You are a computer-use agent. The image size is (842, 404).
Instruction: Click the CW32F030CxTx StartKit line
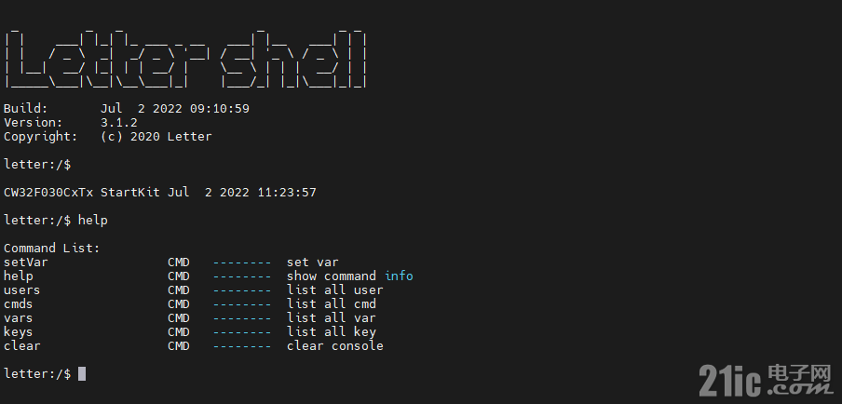pos(160,193)
